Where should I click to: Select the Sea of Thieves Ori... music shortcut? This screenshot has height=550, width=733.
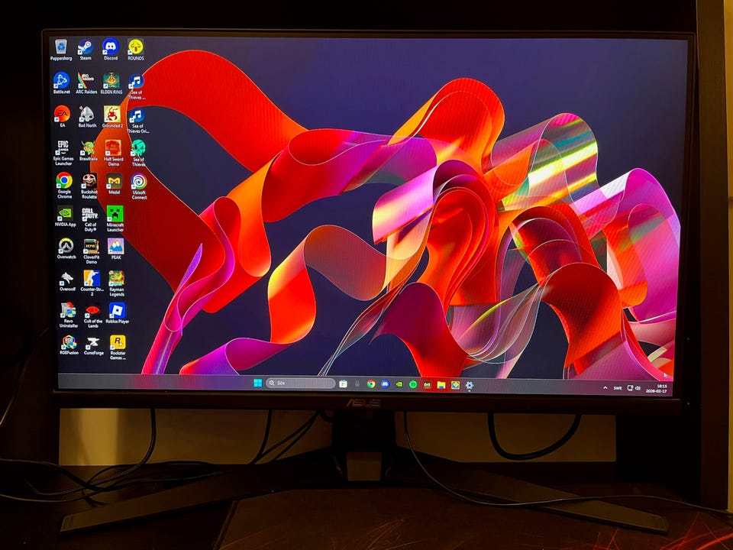pos(137,121)
